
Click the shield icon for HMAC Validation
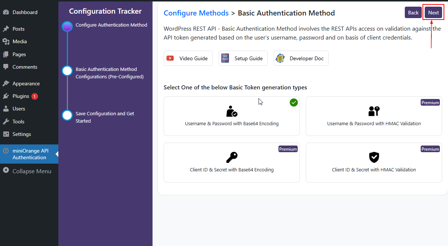pyautogui.click(x=374, y=157)
